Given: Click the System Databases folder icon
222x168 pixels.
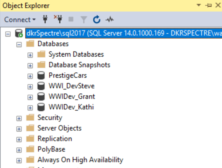Looking at the screenshot, I should [x=41, y=54].
